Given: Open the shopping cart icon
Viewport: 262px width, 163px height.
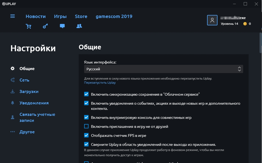Looking at the screenshot, I should click(x=28, y=26).
